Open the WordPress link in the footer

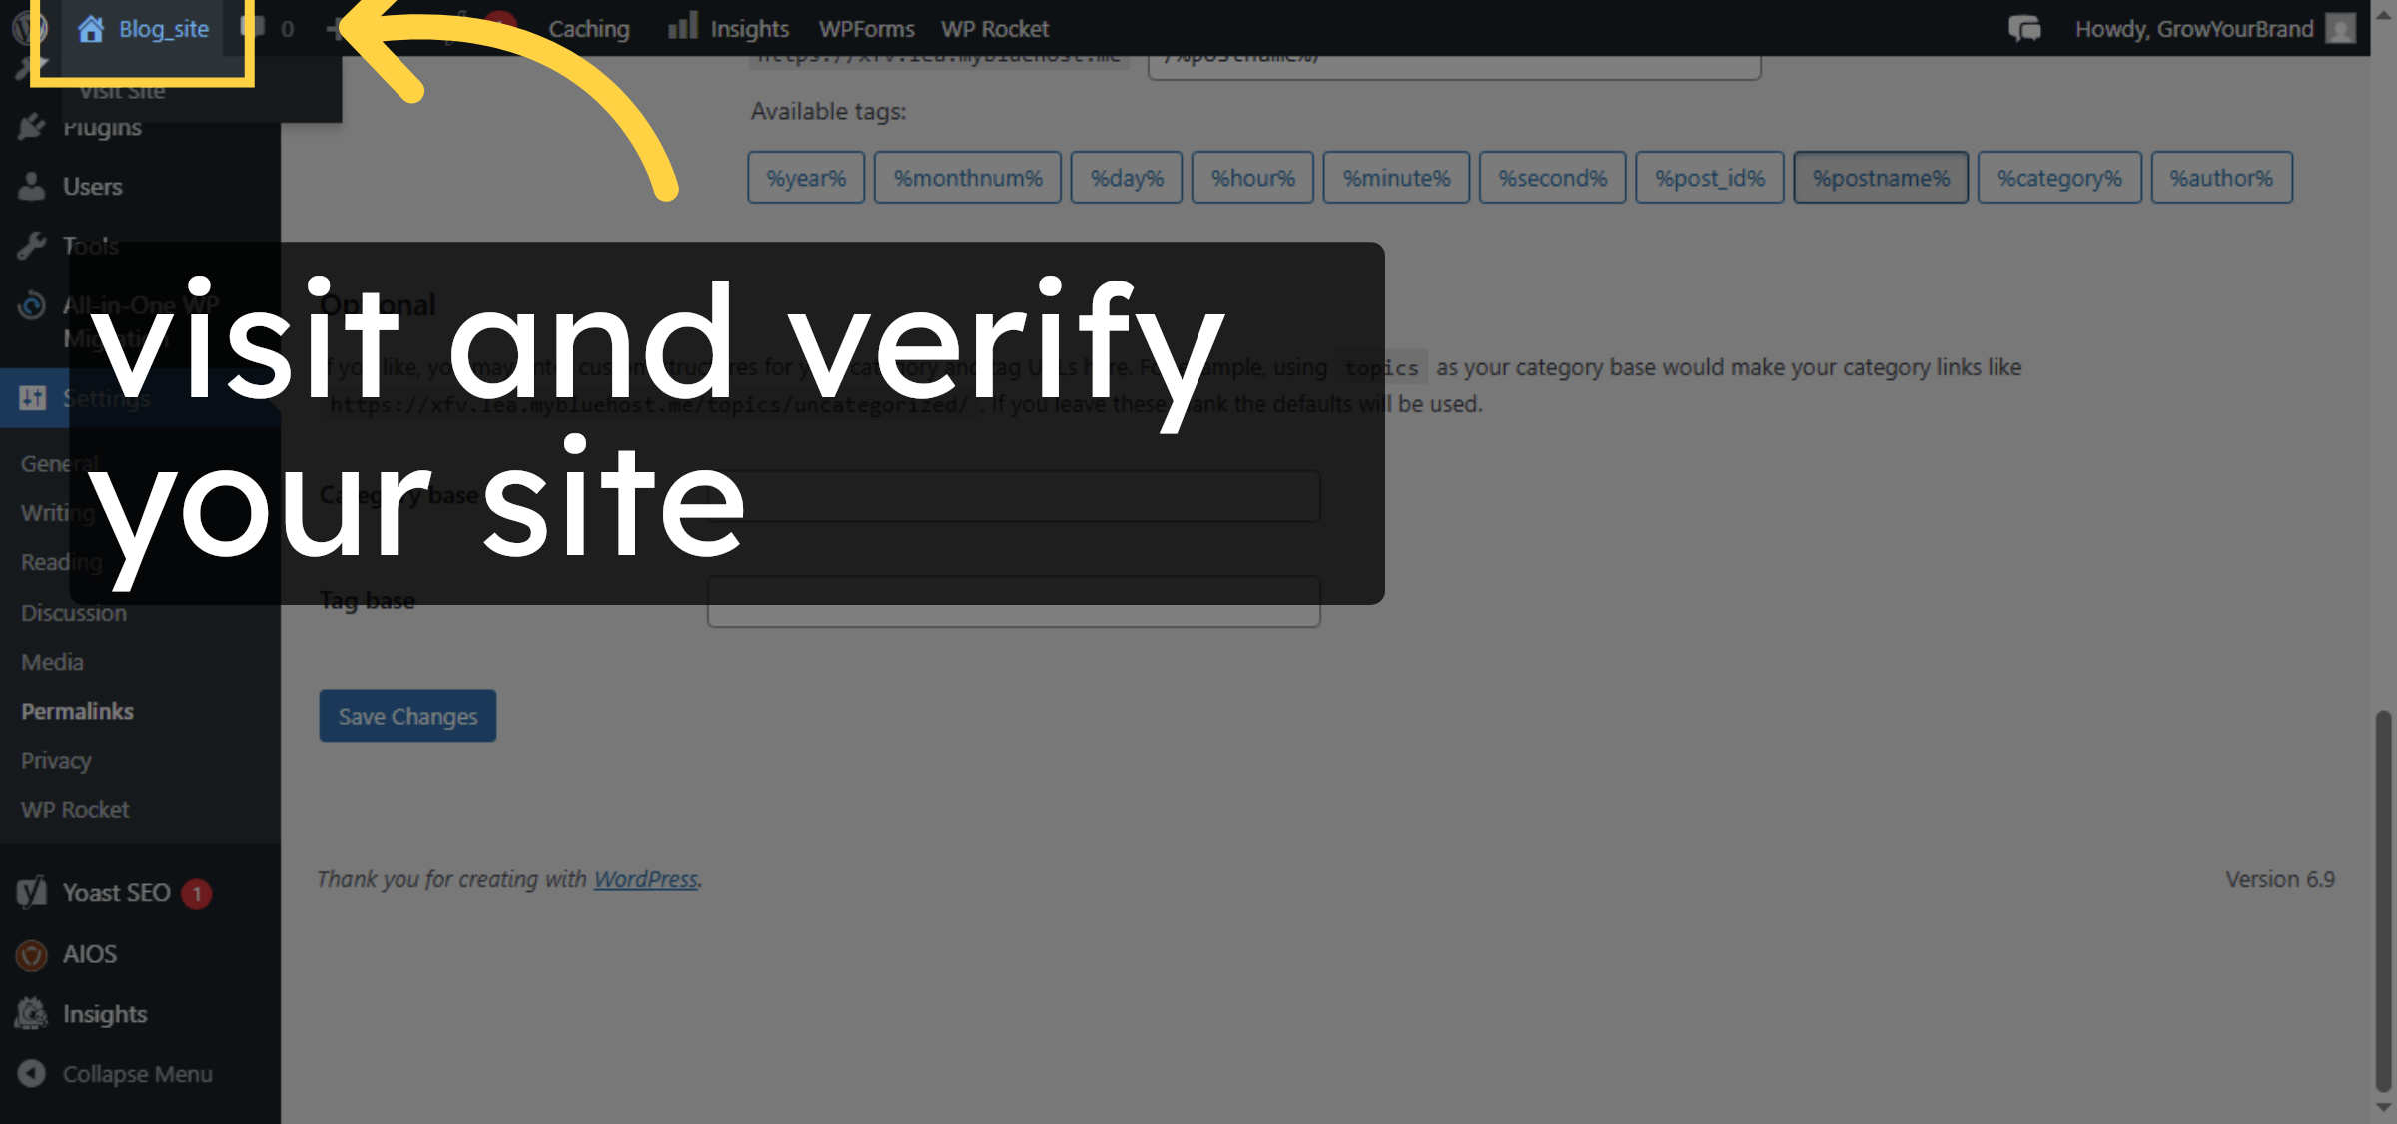pyautogui.click(x=645, y=879)
